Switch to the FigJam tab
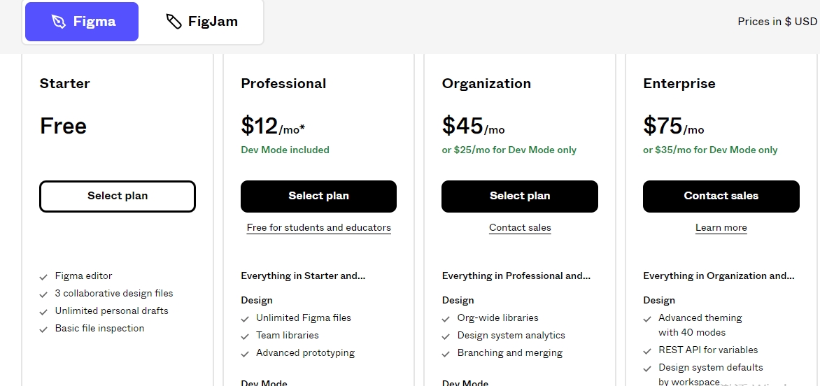The height and width of the screenshot is (386, 820). click(202, 22)
